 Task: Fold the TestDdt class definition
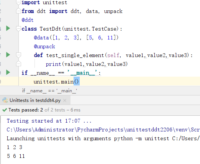(x=18, y=29)
